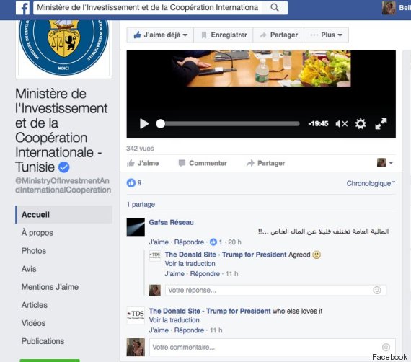
Task: Open the post-as profile selector dropdown
Action: coord(385,163)
